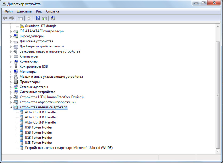Collapse Устройства чтения смарт-карт node

[11, 107]
